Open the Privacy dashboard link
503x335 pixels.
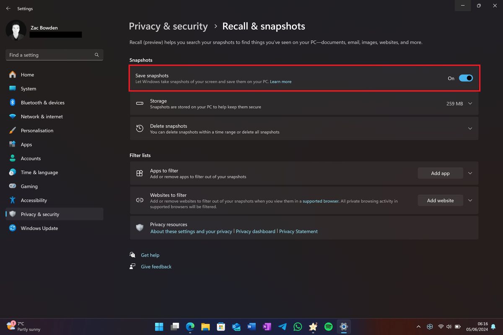(x=256, y=232)
